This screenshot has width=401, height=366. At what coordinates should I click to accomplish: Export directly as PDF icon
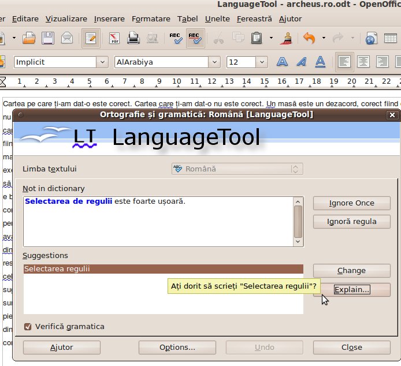[114, 38]
